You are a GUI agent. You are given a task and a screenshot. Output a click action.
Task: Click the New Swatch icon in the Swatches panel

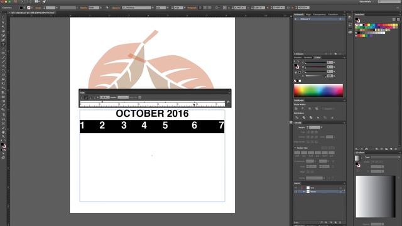click(391, 149)
